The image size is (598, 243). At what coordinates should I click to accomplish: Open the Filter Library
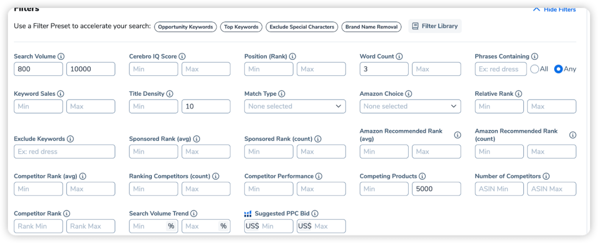435,26
